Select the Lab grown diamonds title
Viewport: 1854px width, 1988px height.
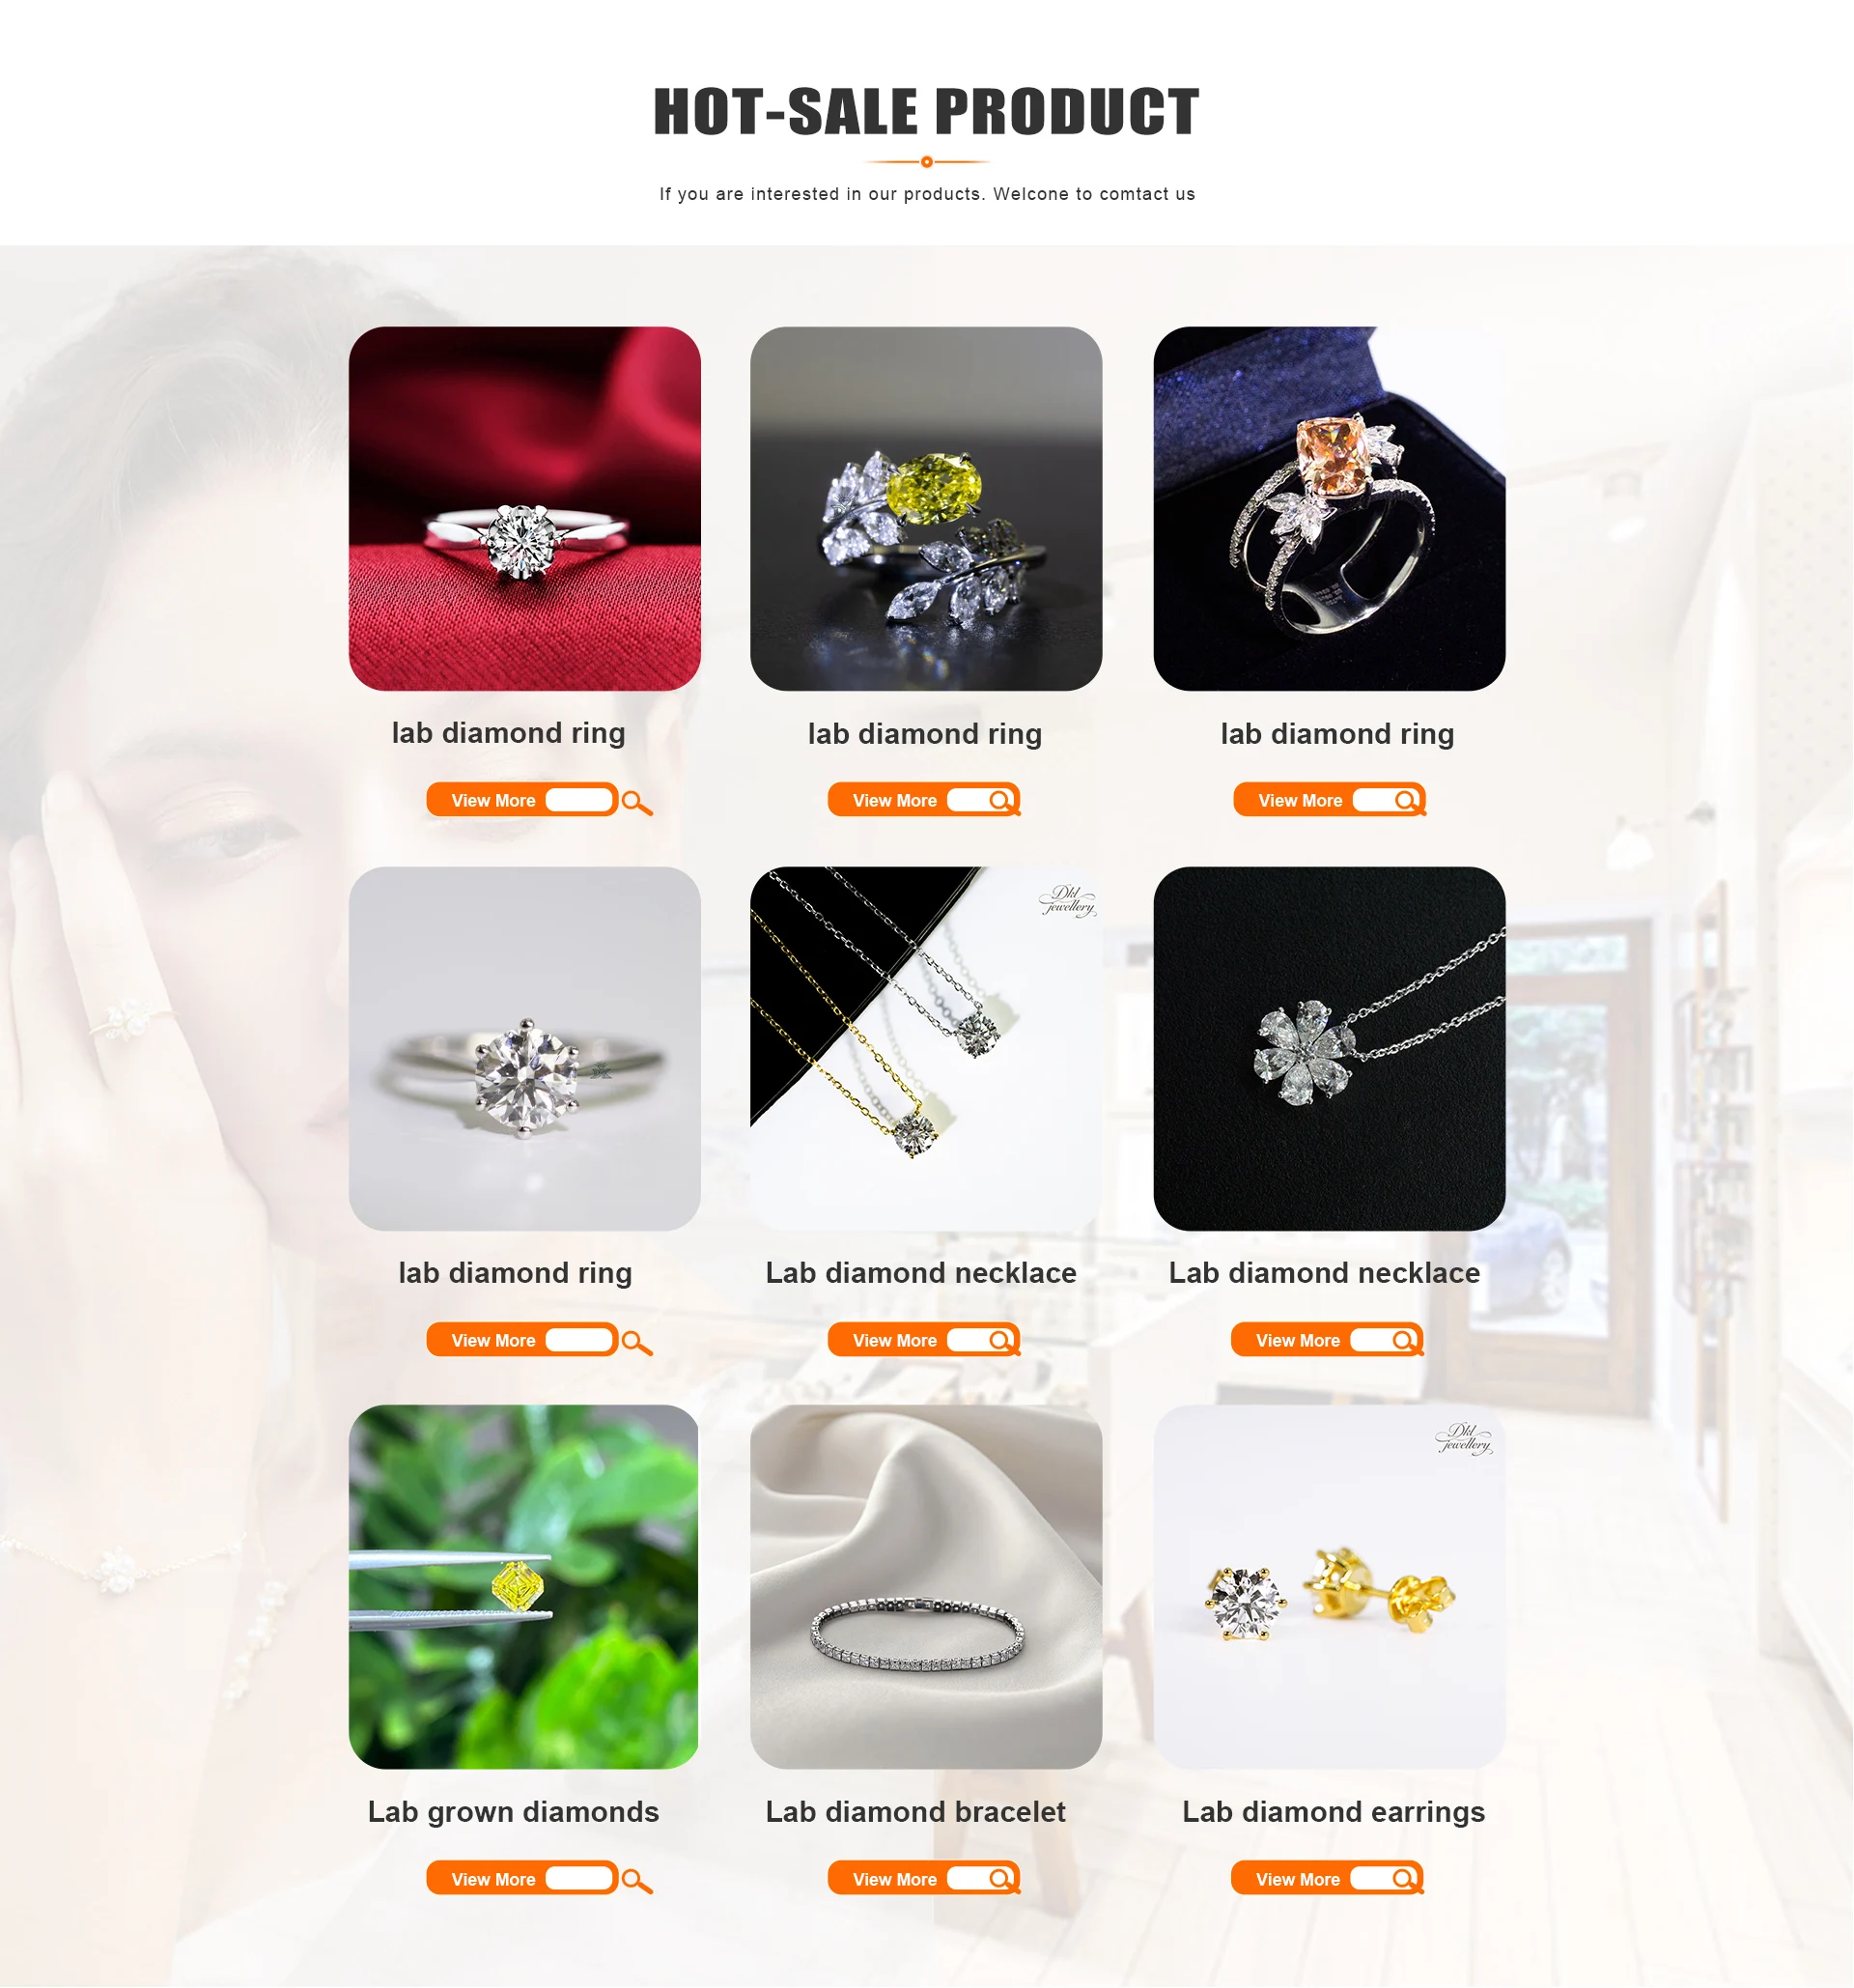click(x=514, y=1813)
